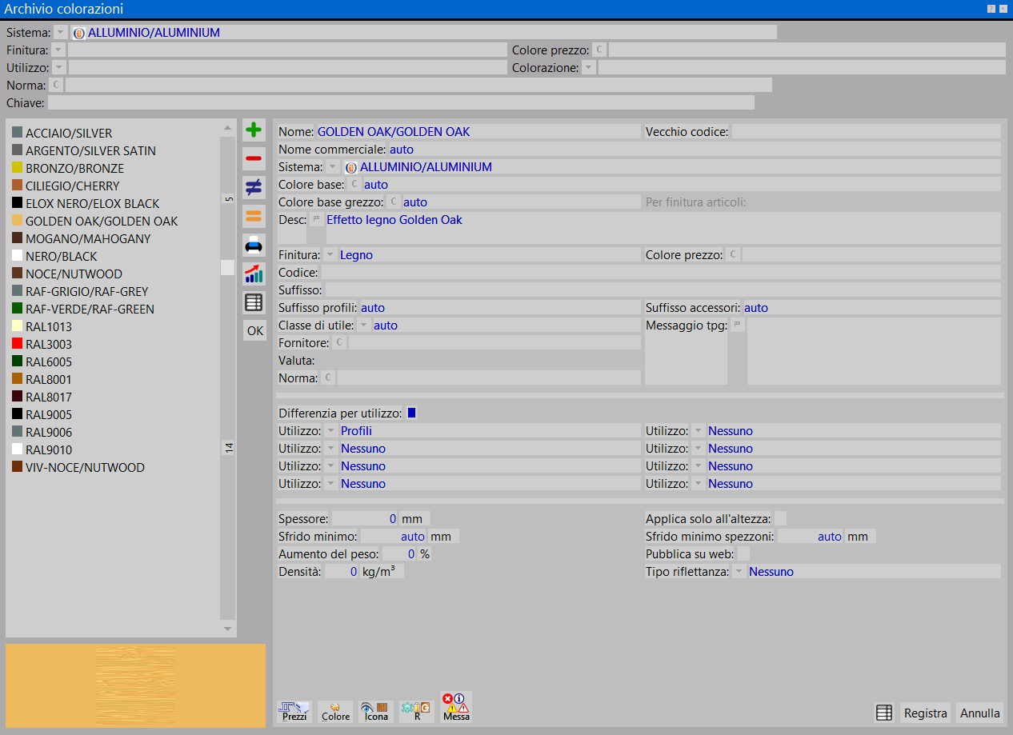Open the bar chart statistics icon
Image resolution: width=1013 pixels, height=735 pixels.
(254, 274)
